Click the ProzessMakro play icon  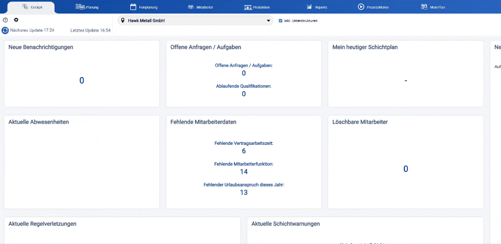click(361, 7)
